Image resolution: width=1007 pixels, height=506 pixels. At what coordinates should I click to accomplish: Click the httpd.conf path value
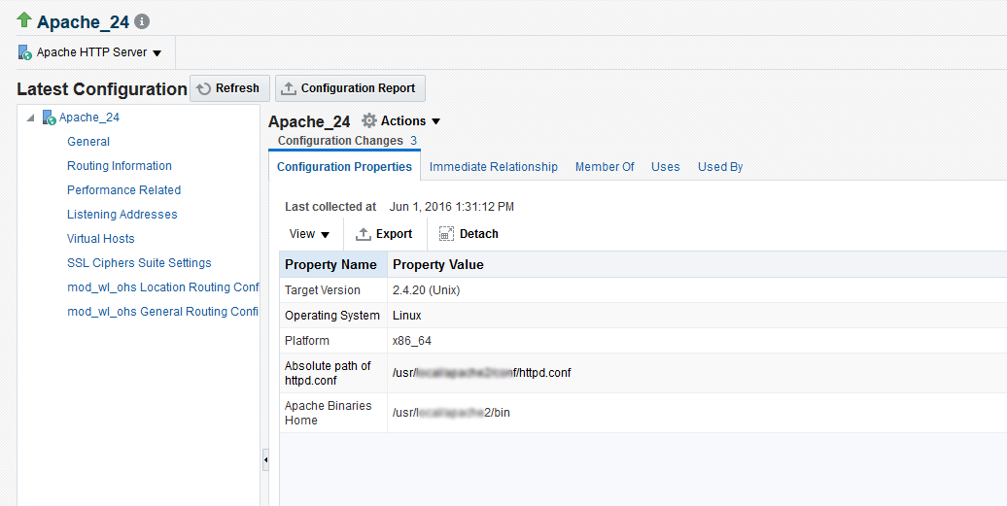click(482, 373)
